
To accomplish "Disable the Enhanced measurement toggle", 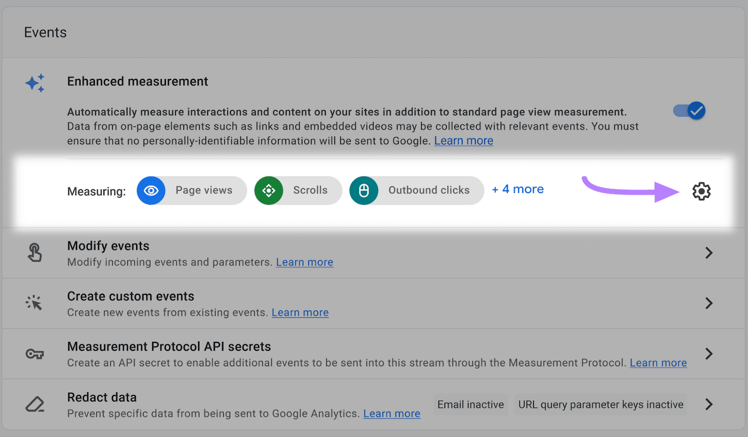I will pos(690,111).
